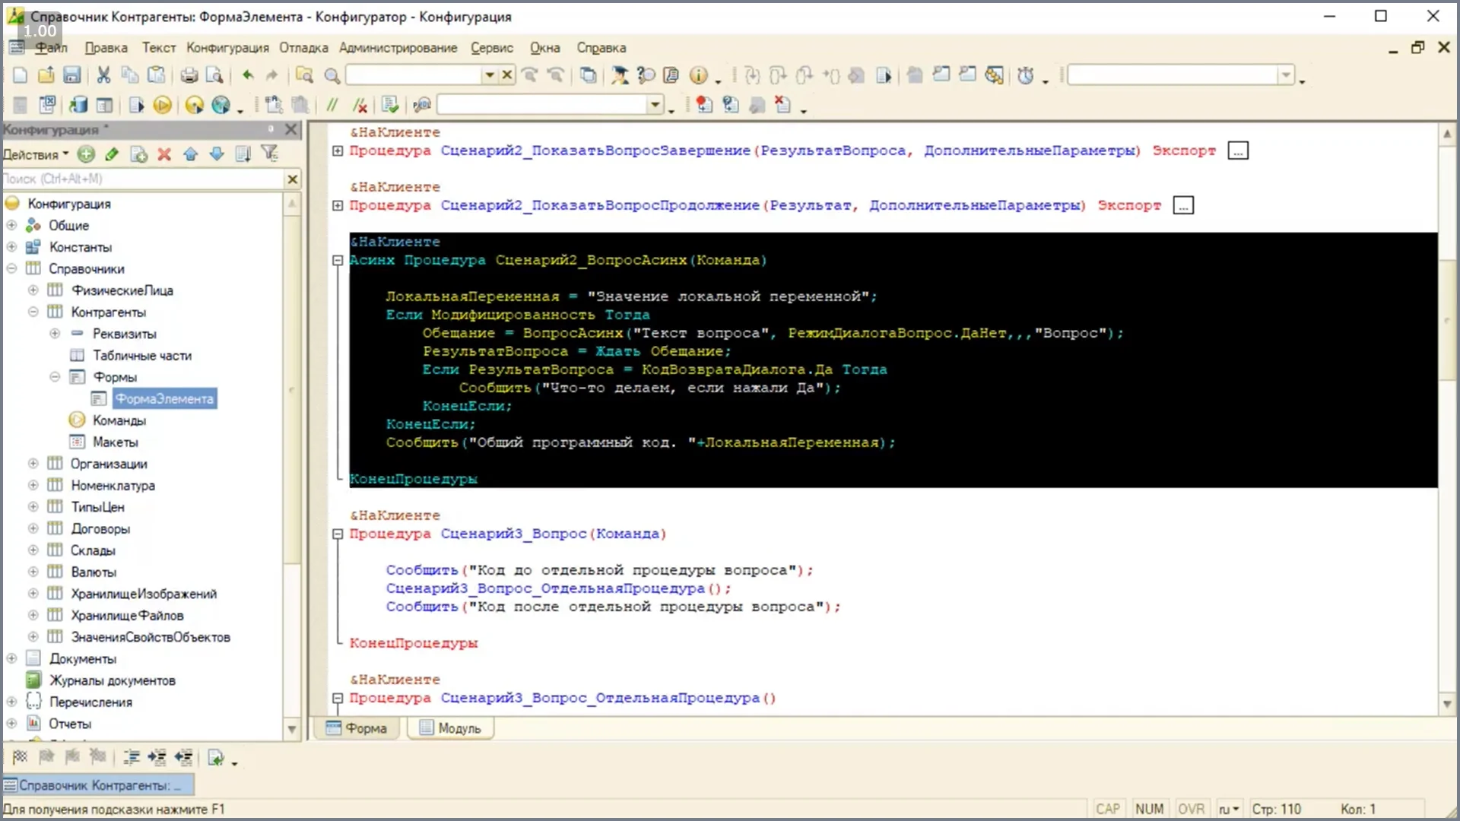Expand the Документы tree node

[x=11, y=658]
